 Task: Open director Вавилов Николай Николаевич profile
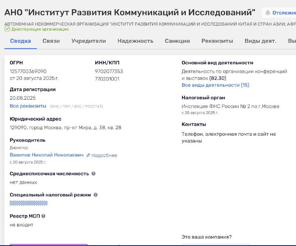coord(47,155)
